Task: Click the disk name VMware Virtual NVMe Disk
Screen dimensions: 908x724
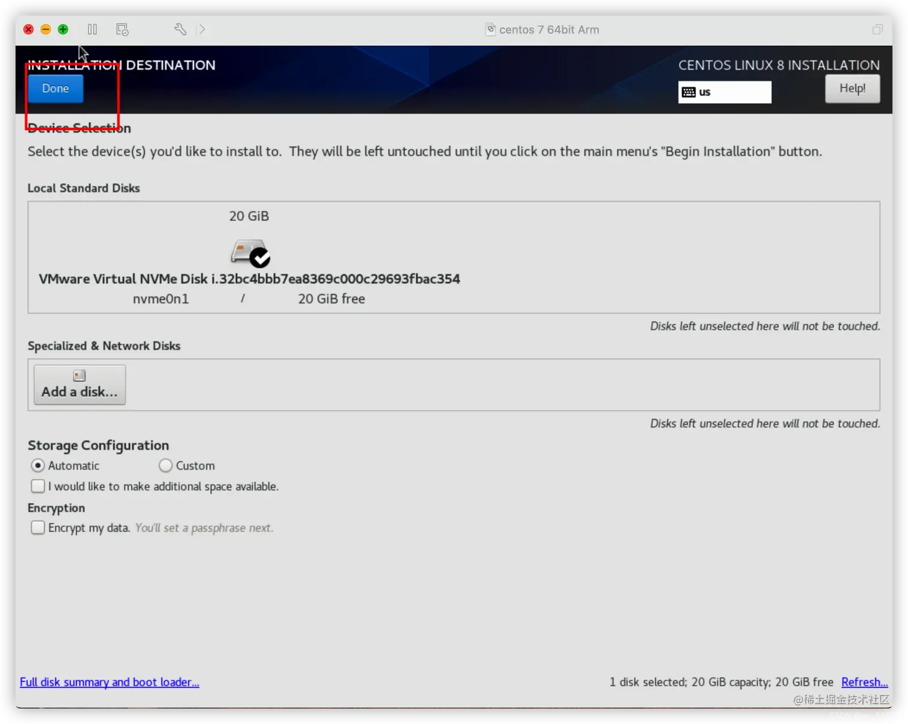Action: (x=249, y=279)
